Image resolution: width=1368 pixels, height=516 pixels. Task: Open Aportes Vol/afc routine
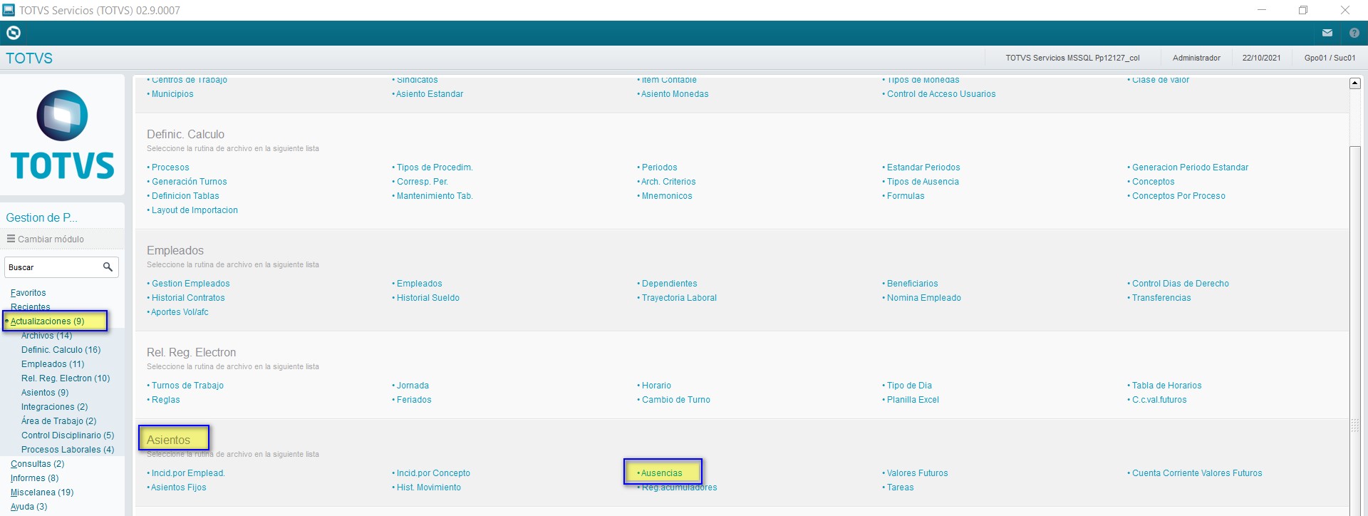pos(180,312)
